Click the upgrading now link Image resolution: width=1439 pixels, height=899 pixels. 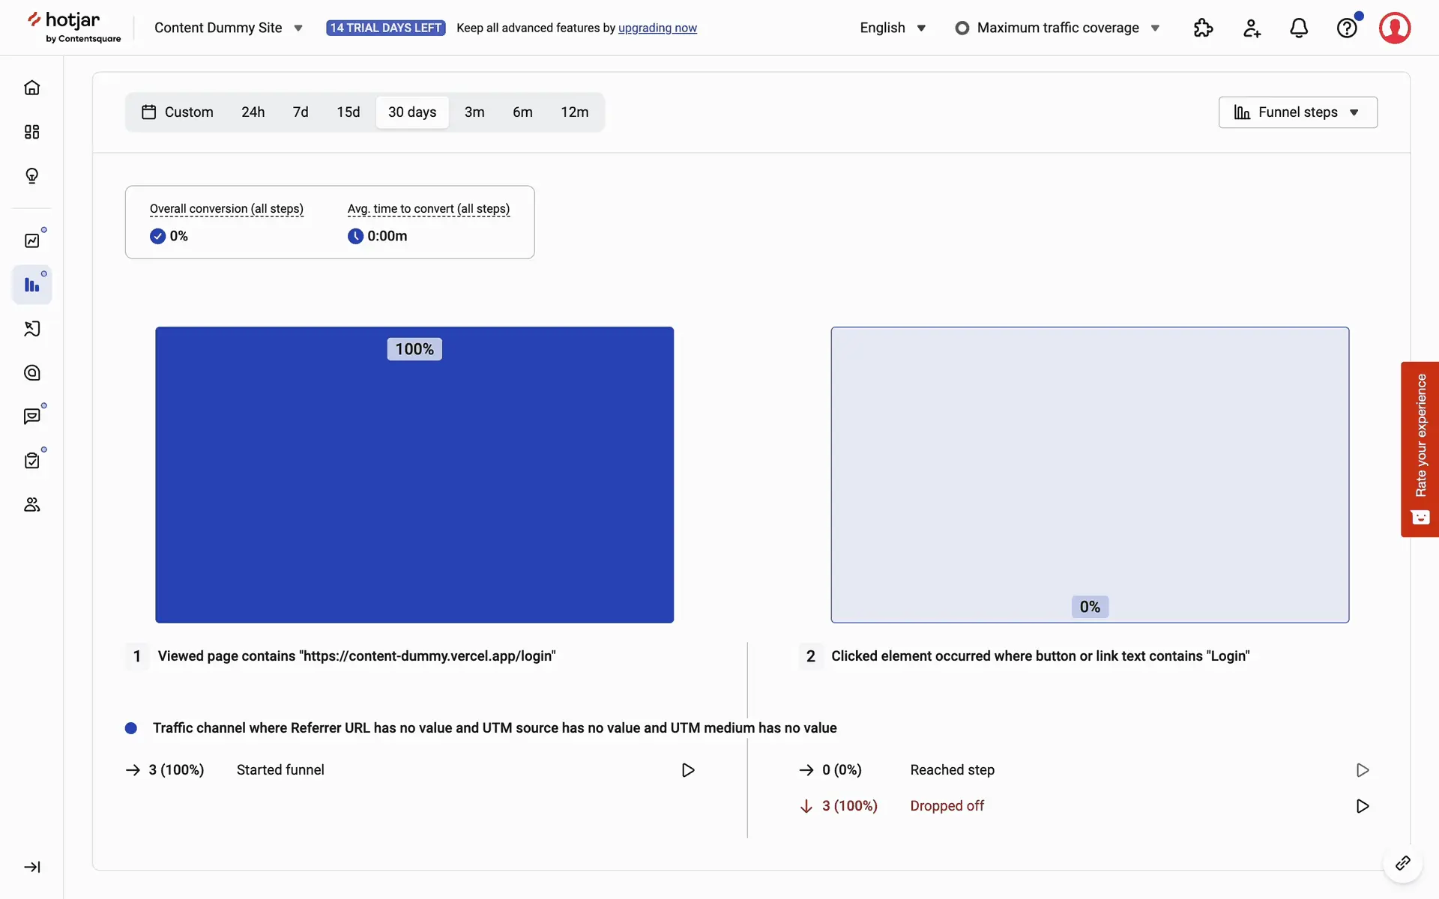tap(657, 28)
